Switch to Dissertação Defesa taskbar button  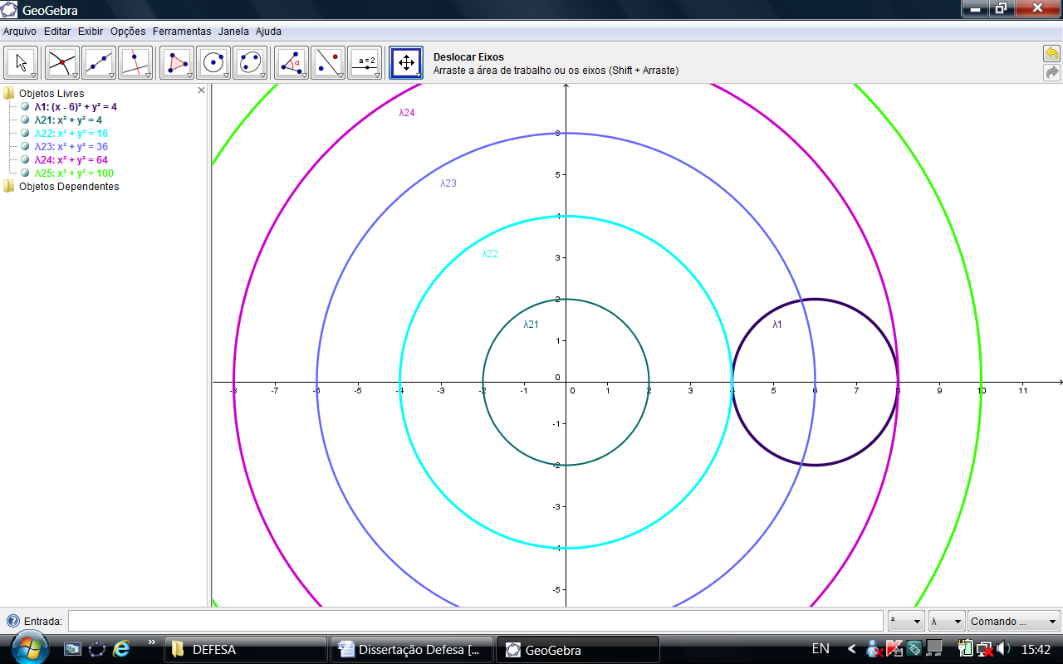[412, 650]
